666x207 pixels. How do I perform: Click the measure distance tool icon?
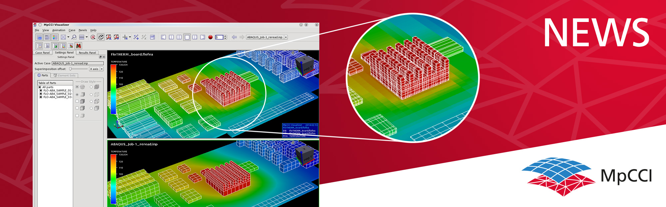[136, 37]
